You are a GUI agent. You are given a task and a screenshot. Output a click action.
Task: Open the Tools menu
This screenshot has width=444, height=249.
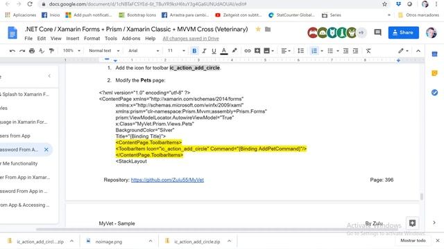tap(111, 39)
